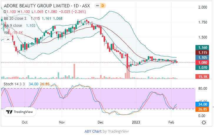This screenshot has height=135, width=214.
Task: Click the 2023 label on time axis
Action: [x=136, y=122]
